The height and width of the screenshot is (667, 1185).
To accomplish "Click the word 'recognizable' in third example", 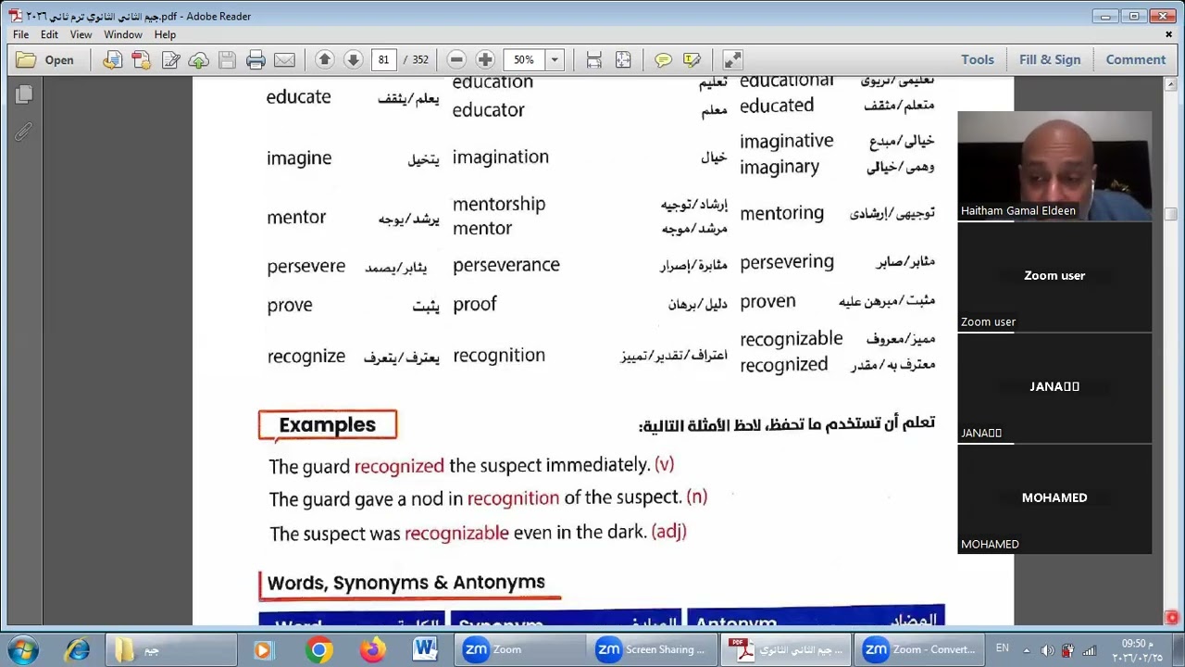I will coord(456,534).
